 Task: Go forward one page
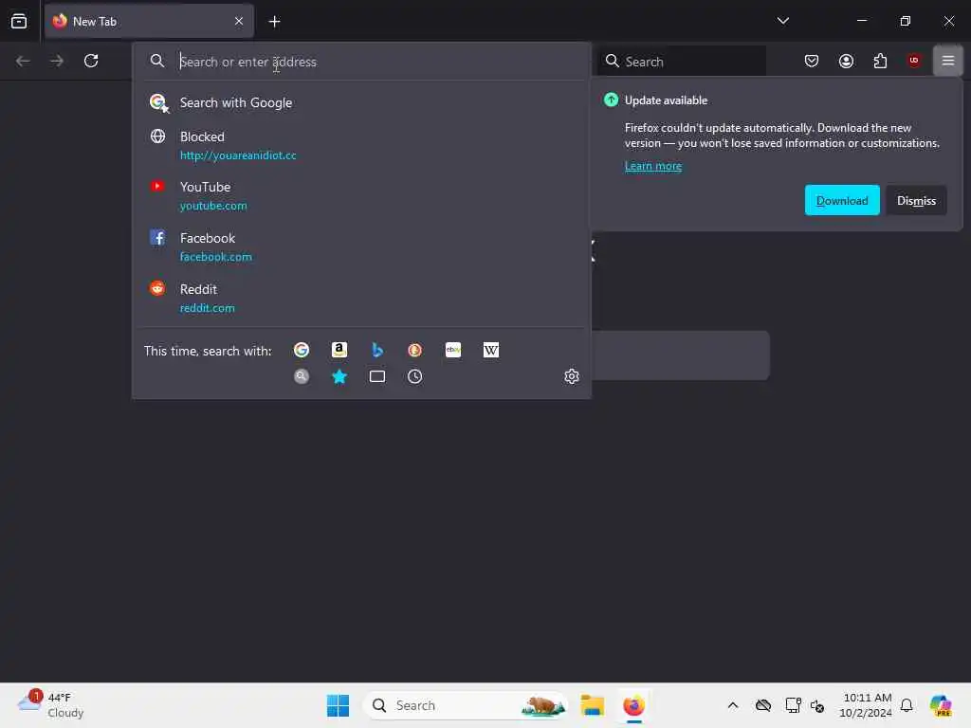coord(56,61)
